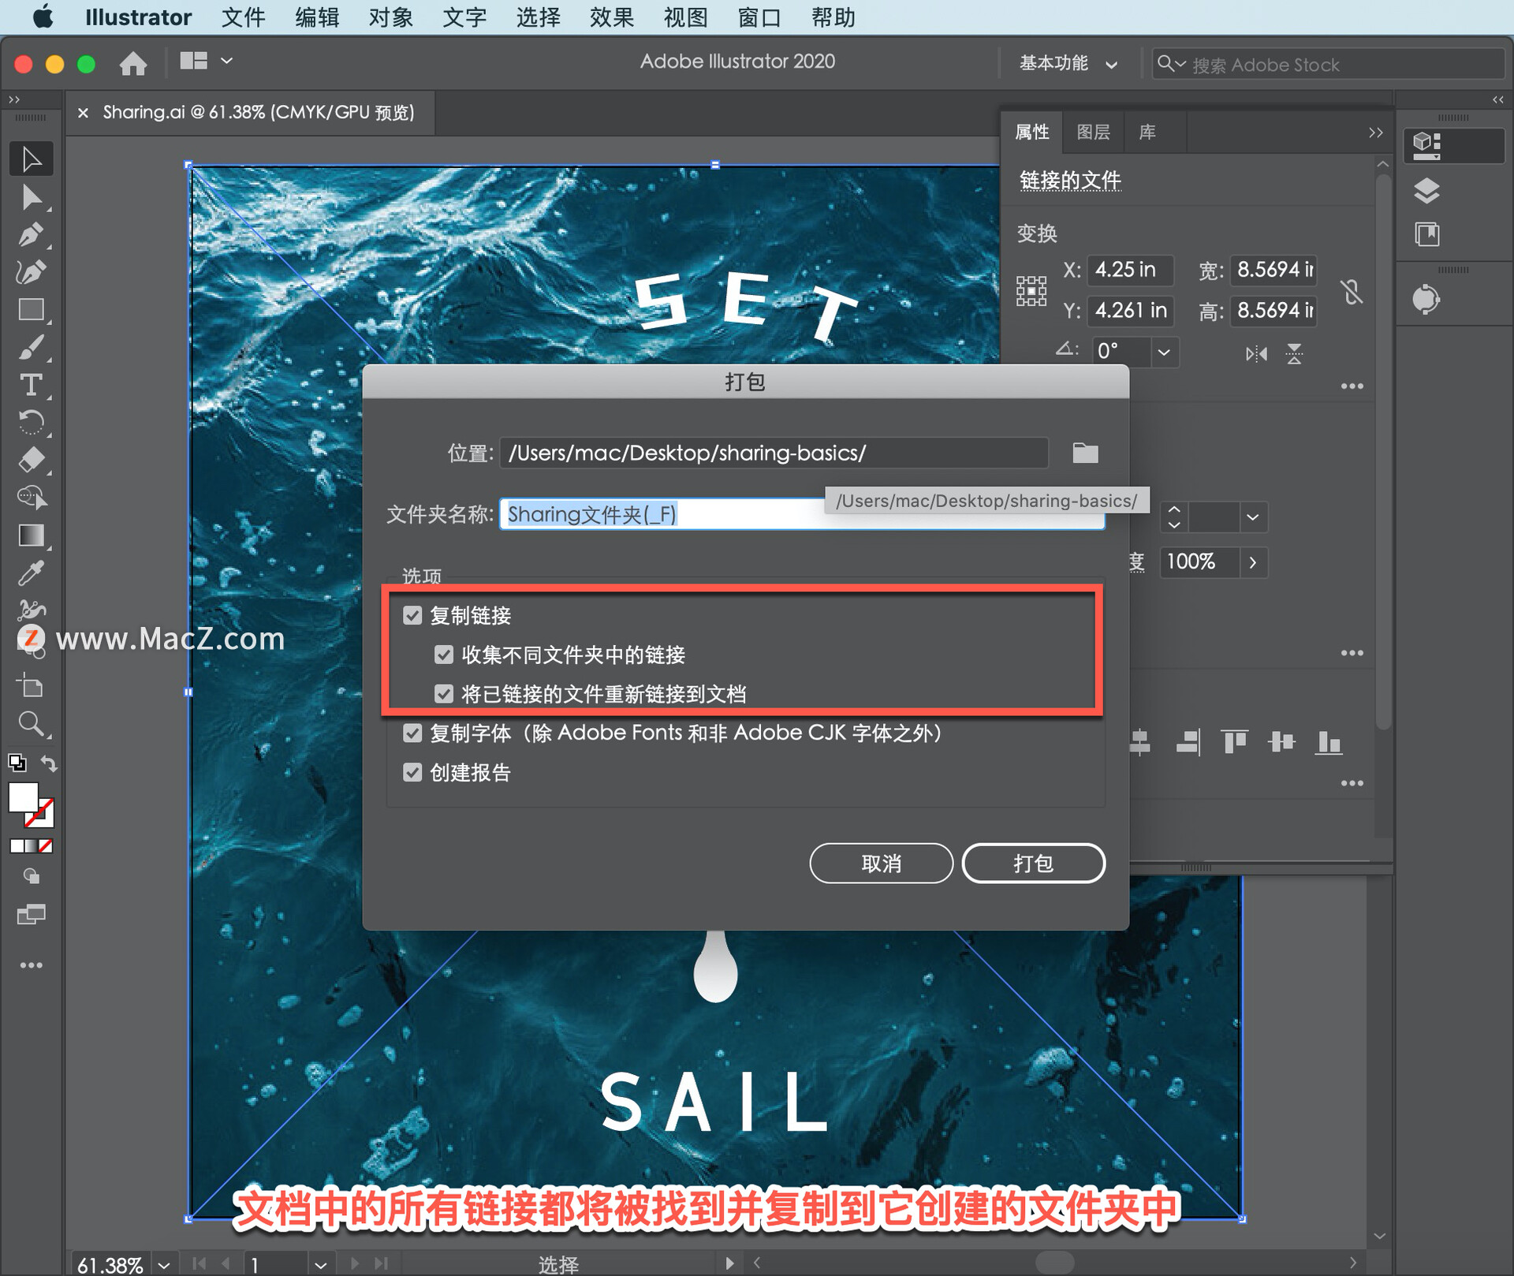Switch to 图层 tab
1514x1276 pixels.
pyautogui.click(x=1093, y=132)
